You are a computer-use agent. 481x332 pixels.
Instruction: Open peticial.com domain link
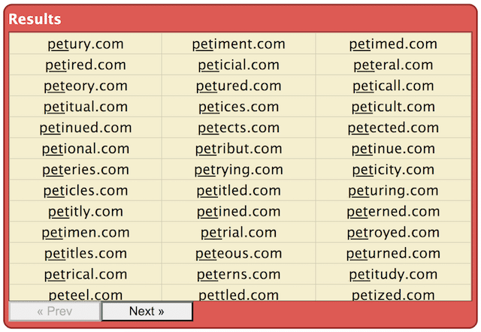click(238, 65)
